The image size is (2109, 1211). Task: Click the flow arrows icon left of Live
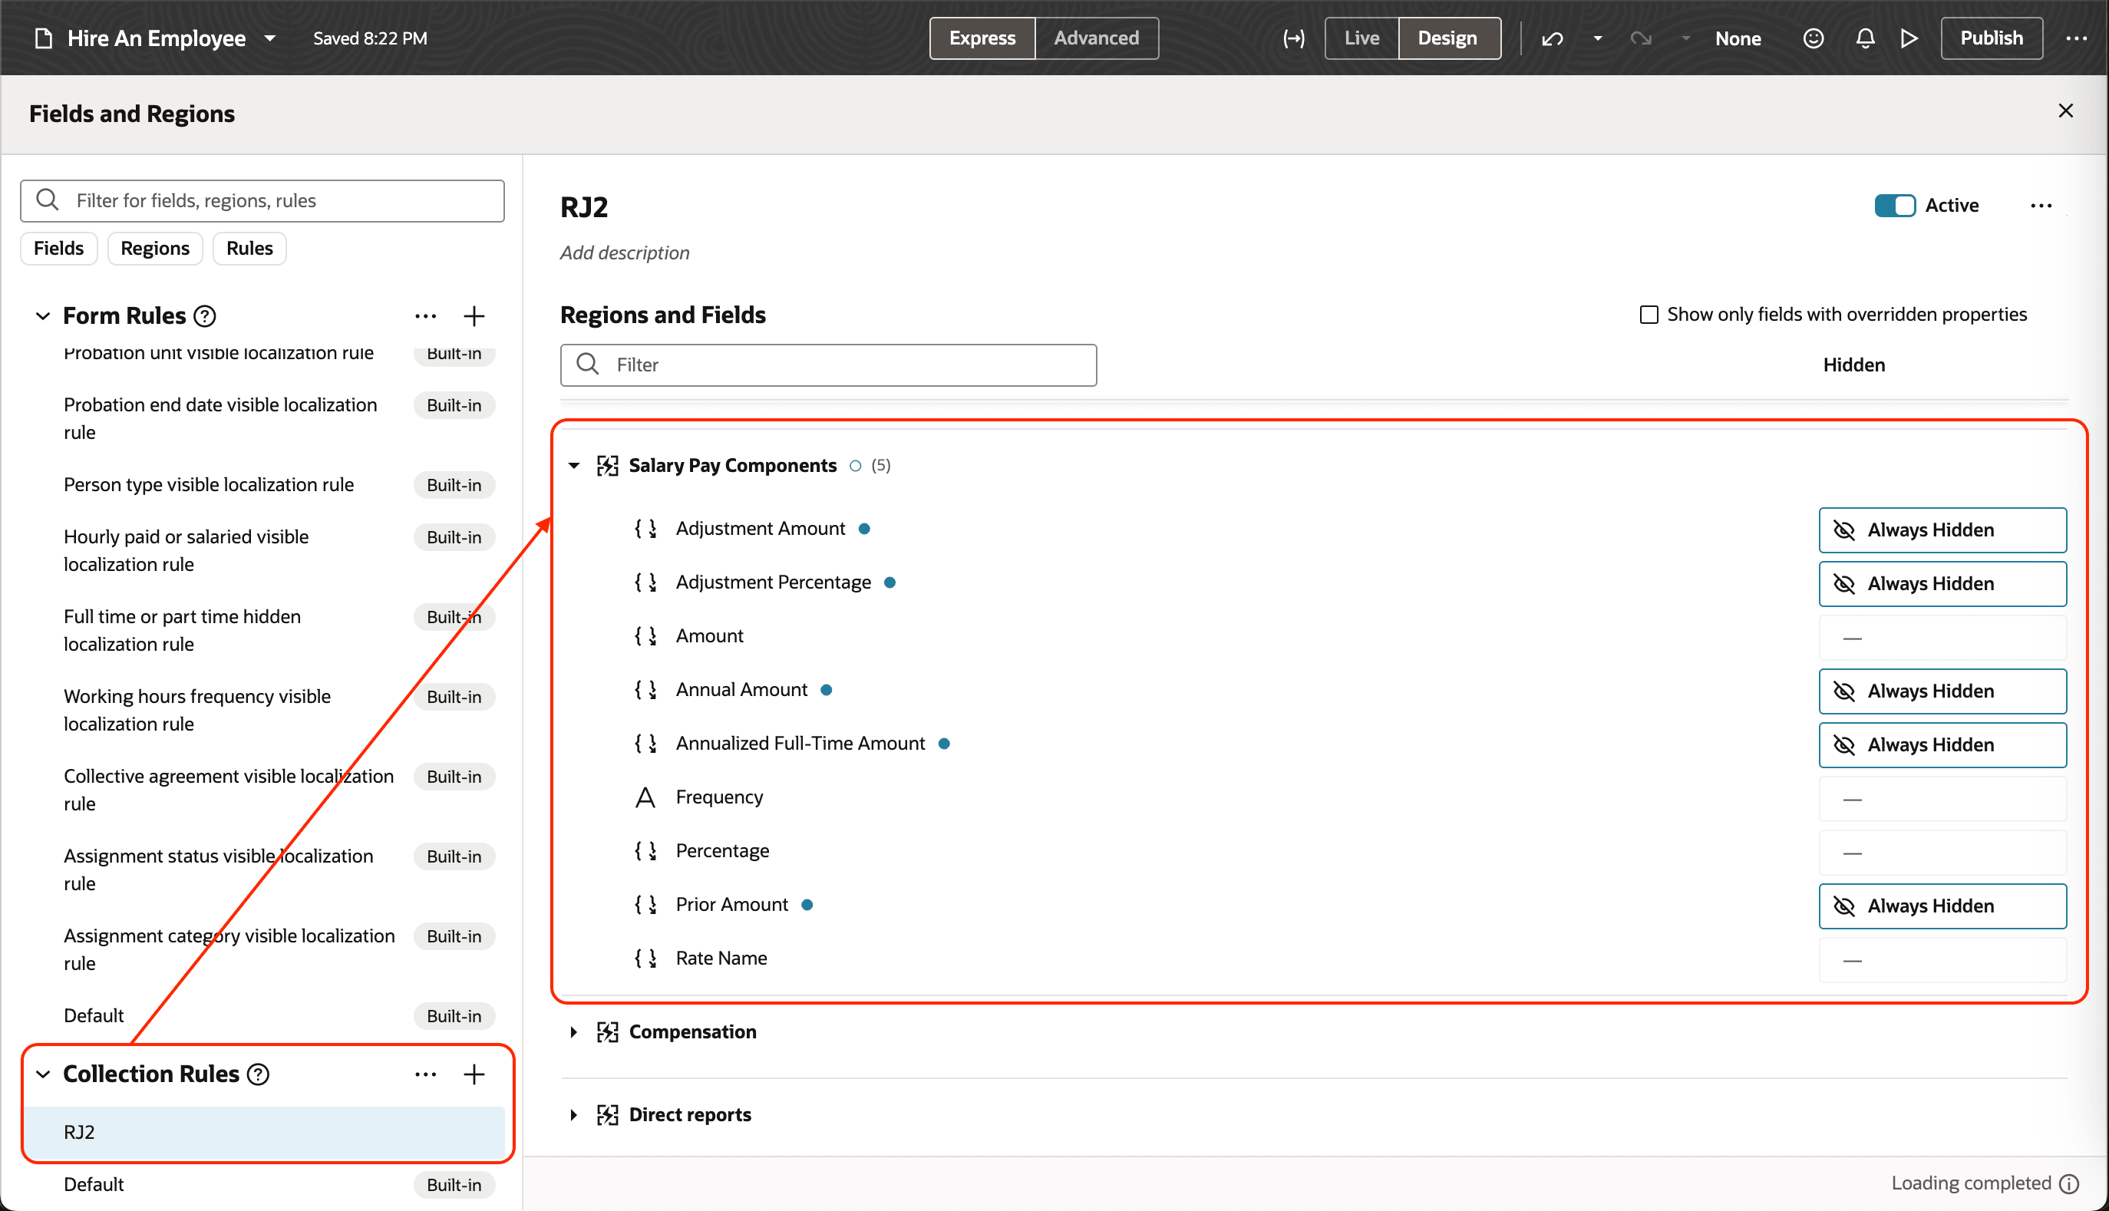(1294, 38)
